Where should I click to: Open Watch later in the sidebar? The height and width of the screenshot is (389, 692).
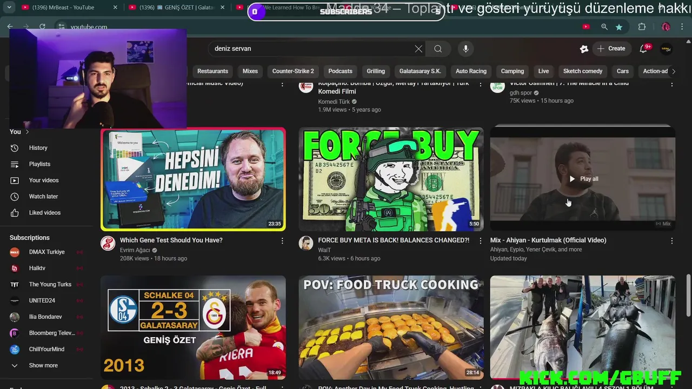point(43,196)
